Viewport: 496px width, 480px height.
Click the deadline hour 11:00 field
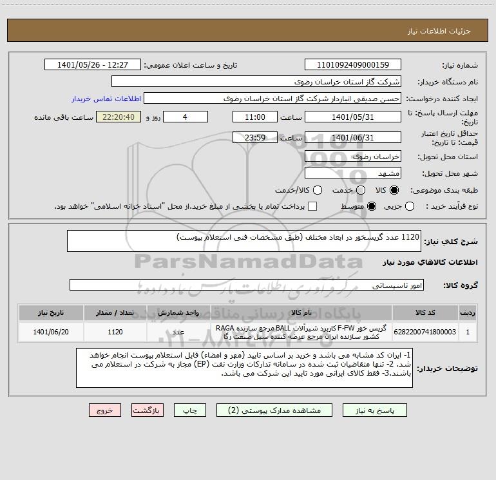pos(255,117)
